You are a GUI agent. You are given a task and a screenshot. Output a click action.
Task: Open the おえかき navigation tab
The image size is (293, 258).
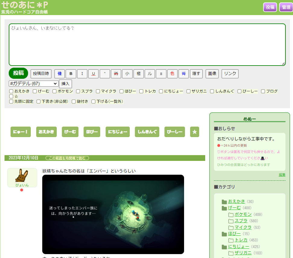click(x=46, y=132)
